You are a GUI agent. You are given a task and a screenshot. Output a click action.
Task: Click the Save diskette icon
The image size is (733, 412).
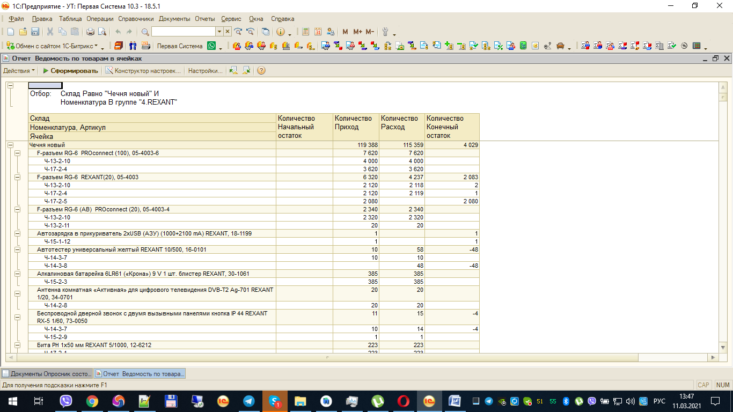click(35, 32)
